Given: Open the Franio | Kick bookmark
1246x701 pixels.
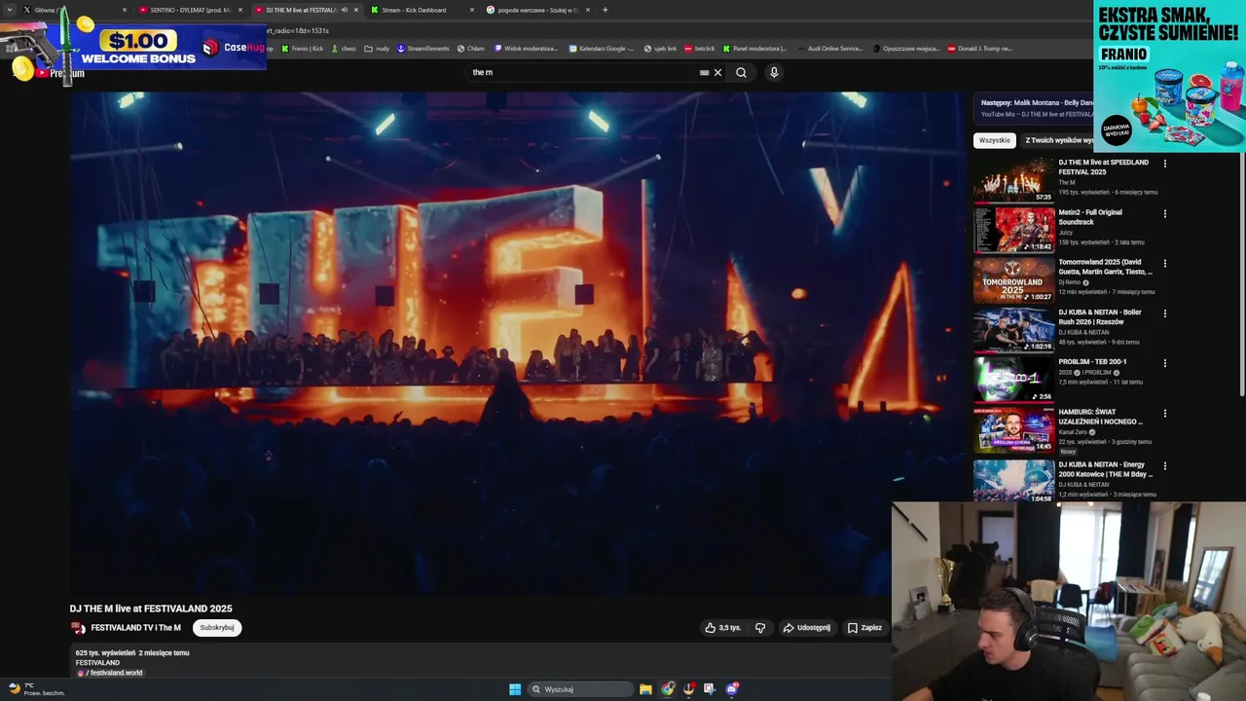Looking at the screenshot, I should (x=303, y=49).
